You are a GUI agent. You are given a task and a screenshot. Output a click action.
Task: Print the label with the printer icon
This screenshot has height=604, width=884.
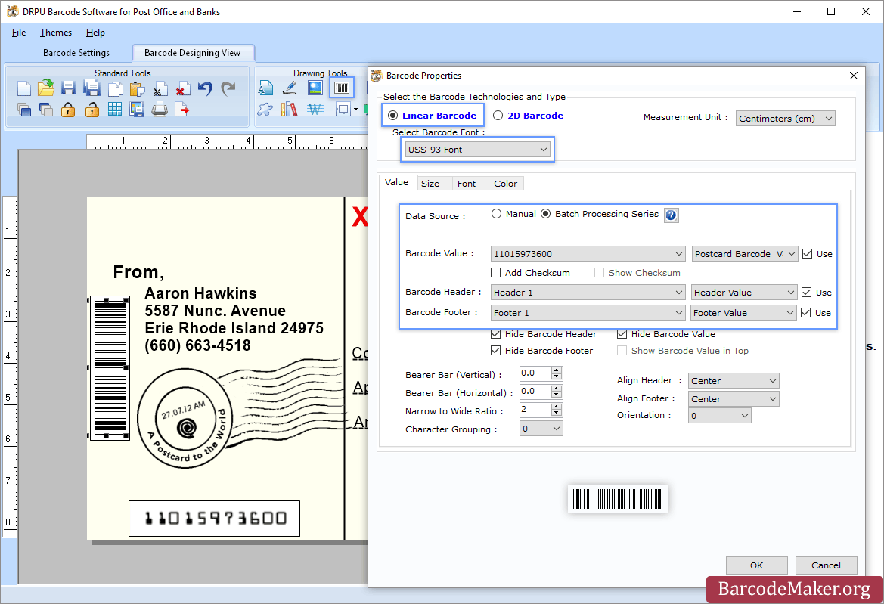[x=160, y=110]
